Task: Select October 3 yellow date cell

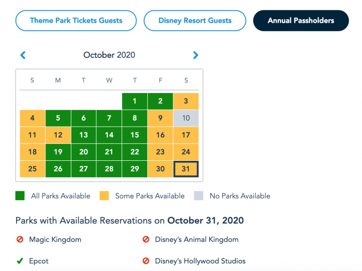Action: click(x=186, y=101)
